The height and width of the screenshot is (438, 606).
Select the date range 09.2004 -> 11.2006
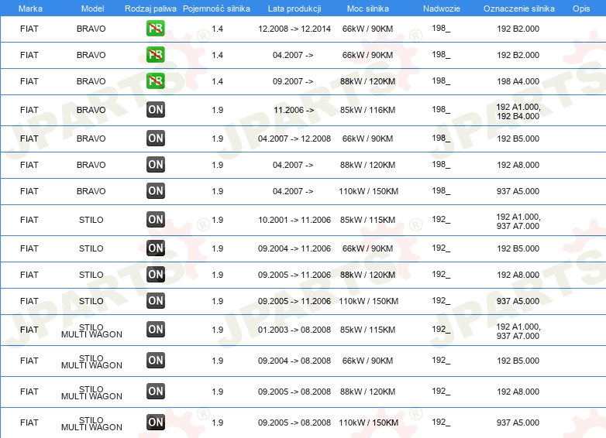click(294, 248)
